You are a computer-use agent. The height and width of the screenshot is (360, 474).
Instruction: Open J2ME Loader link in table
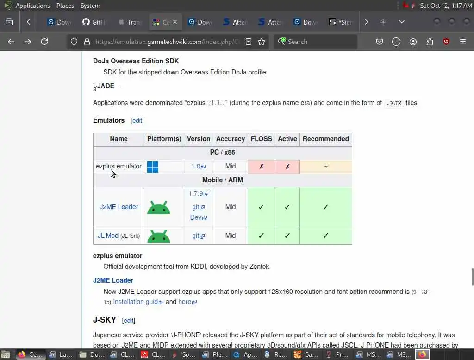[x=119, y=207]
